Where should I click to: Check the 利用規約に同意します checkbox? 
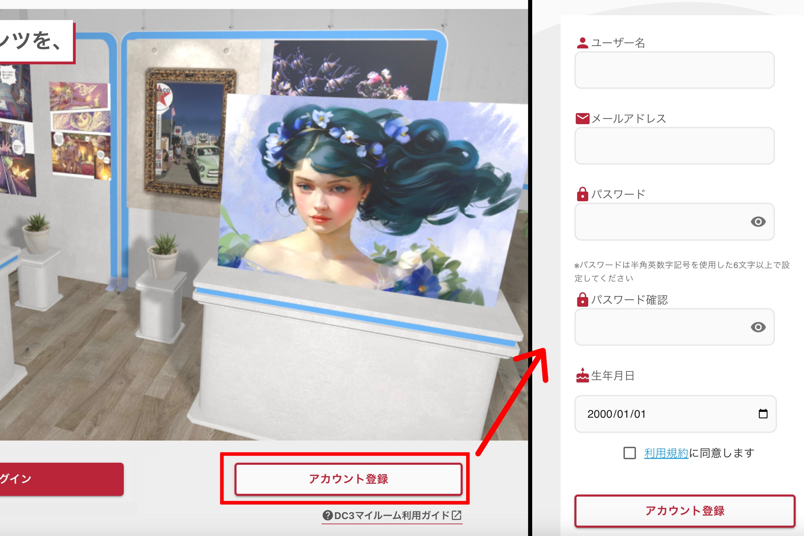[x=629, y=453]
